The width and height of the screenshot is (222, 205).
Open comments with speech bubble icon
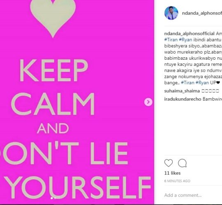point(182,163)
